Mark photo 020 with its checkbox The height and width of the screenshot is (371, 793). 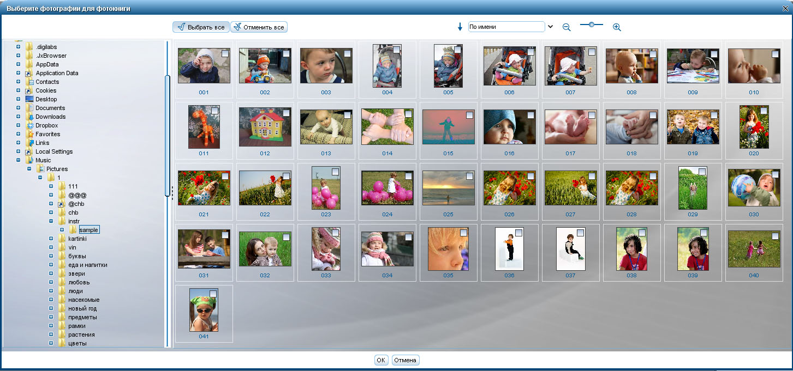764,111
